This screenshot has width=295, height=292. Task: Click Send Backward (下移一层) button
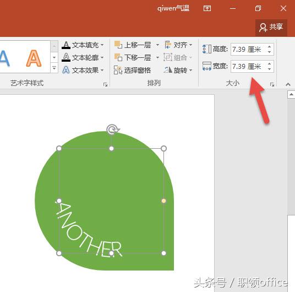(133, 57)
